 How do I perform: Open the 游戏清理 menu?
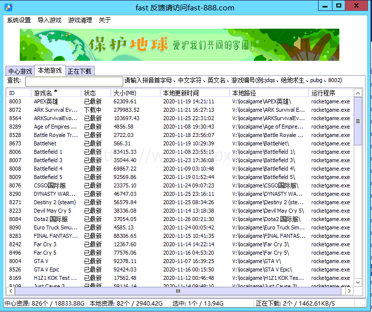click(80, 20)
